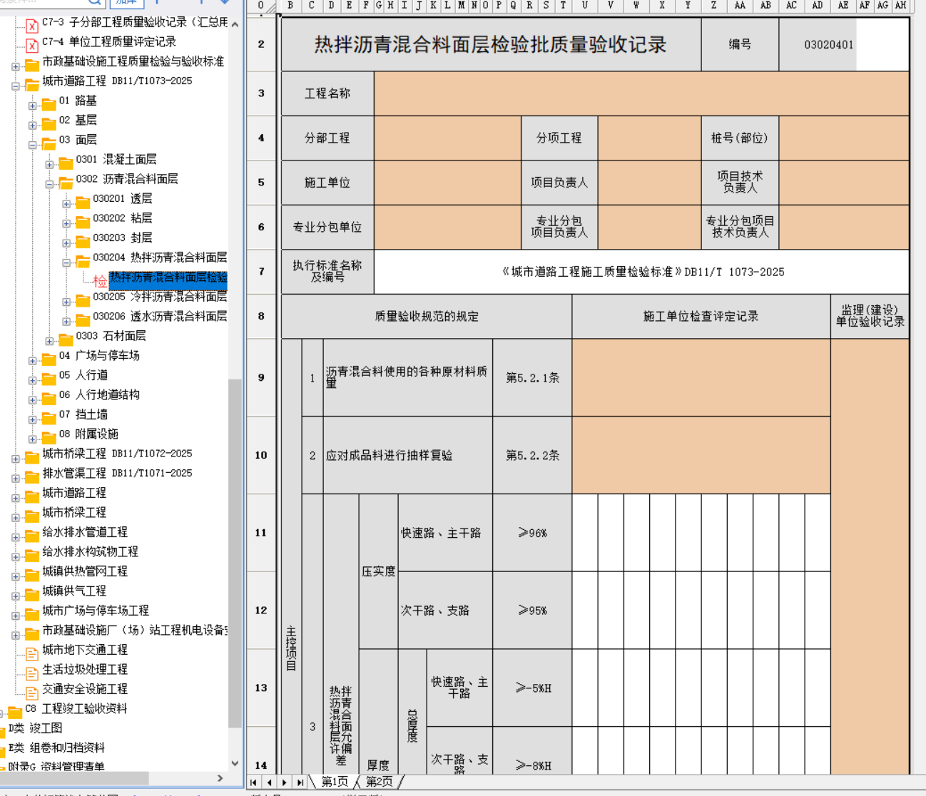The height and width of the screenshot is (796, 926).
Task: Open the C7-3 record file icon
Action: pyautogui.click(x=31, y=26)
